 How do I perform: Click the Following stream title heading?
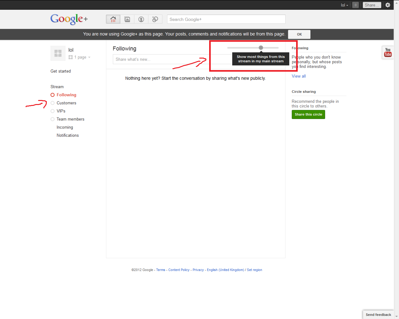(x=124, y=49)
